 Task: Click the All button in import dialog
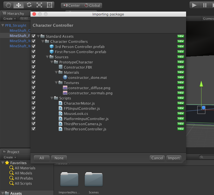(42, 158)
